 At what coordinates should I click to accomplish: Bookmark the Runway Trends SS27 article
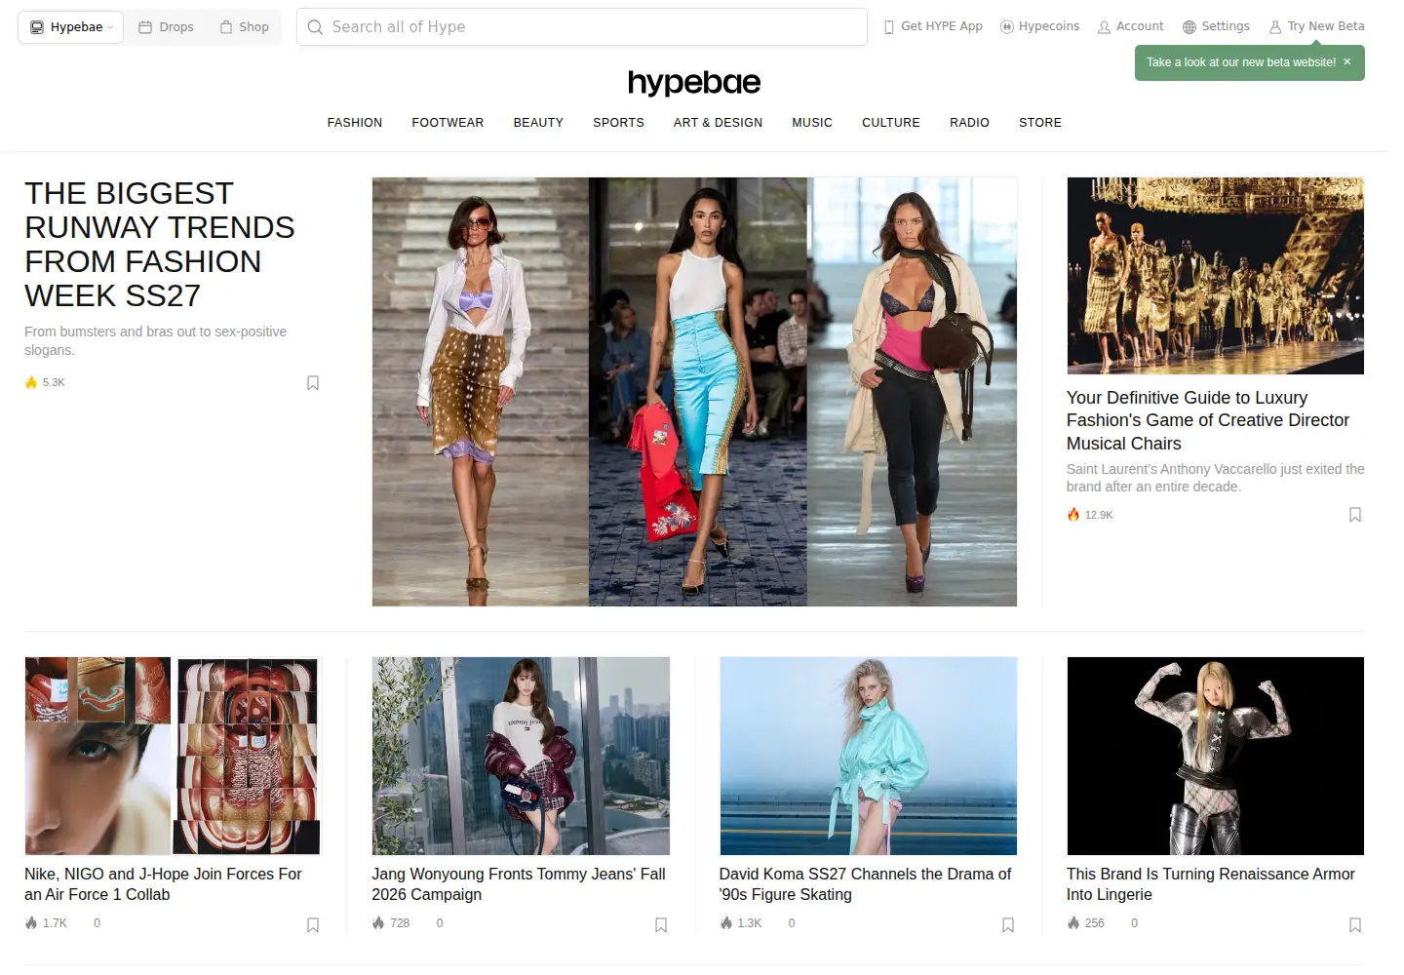(x=313, y=383)
